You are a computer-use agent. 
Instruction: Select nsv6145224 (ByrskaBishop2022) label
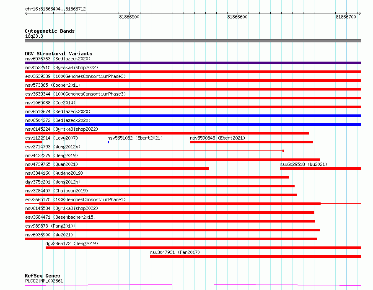[x=62, y=129]
